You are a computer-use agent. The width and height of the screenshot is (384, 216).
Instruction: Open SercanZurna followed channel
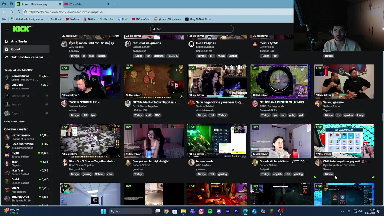[x=26, y=78]
